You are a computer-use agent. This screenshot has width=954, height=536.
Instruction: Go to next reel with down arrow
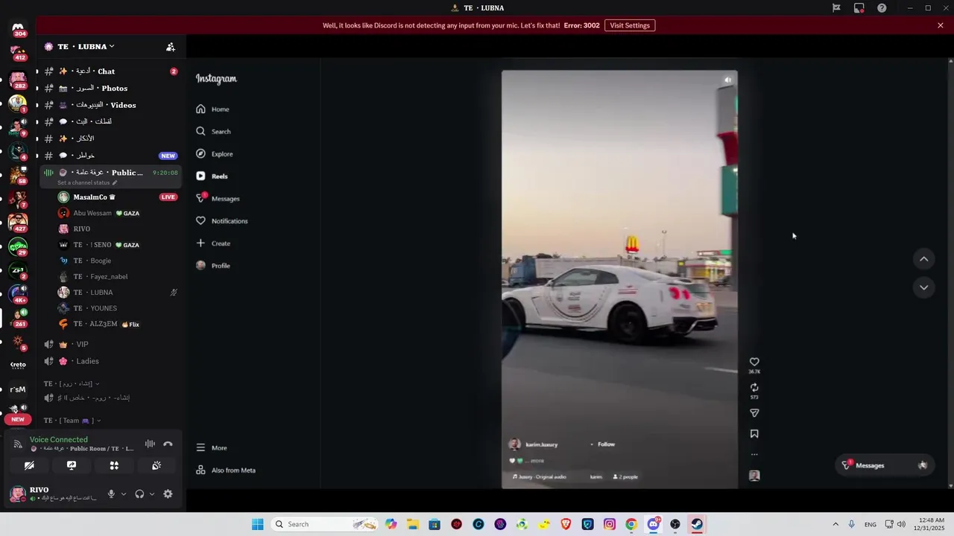pos(923,287)
